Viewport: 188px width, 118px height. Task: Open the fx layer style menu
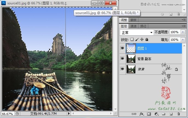pyautogui.click(x=142, y=114)
